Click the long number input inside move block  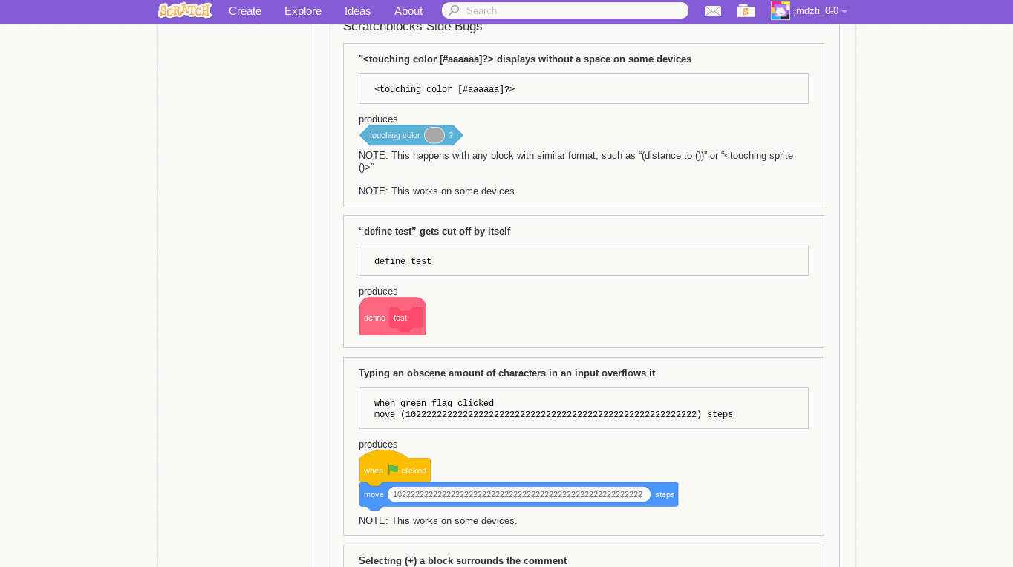518,494
